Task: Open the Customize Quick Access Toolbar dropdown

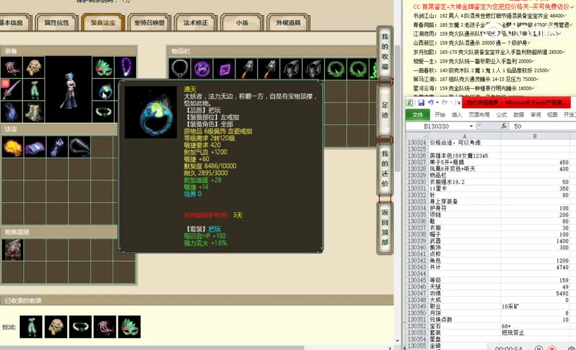Action: pos(458,103)
